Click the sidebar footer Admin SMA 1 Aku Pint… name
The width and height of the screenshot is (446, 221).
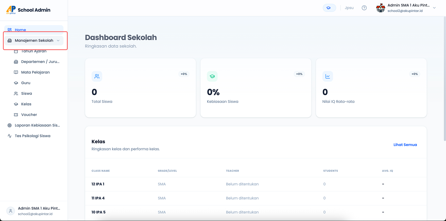39,208
